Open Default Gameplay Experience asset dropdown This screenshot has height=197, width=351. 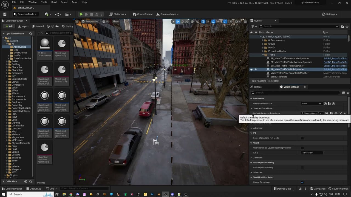click(x=311, y=113)
